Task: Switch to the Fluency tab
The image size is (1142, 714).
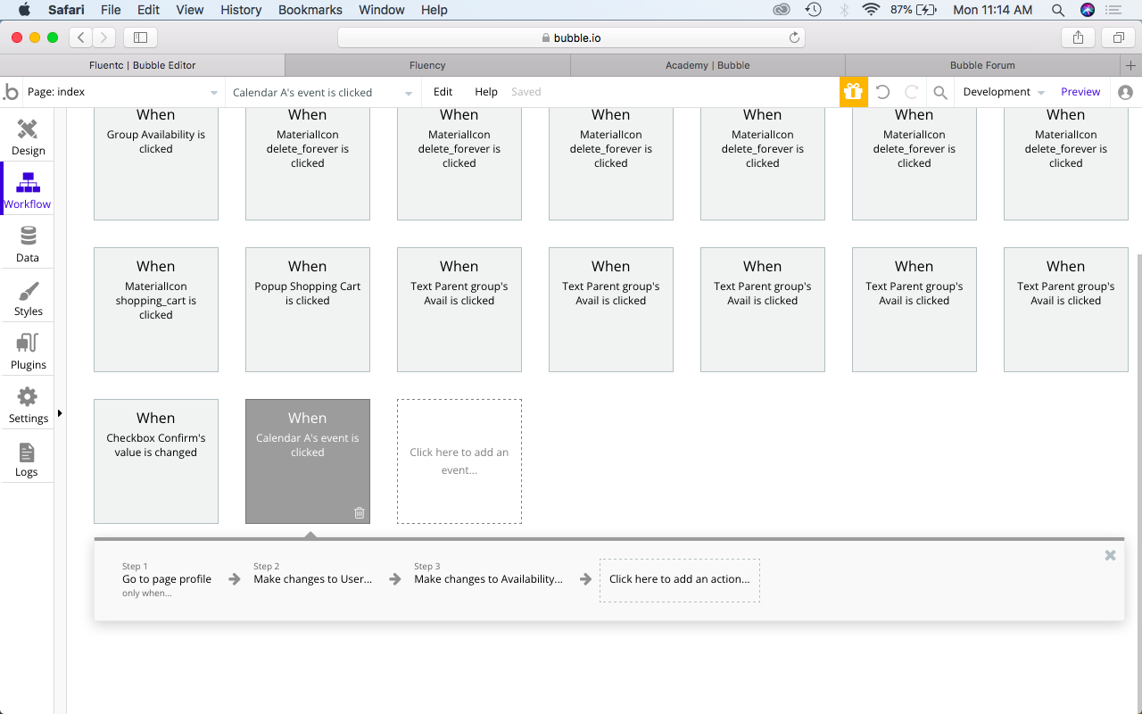Action: (427, 65)
